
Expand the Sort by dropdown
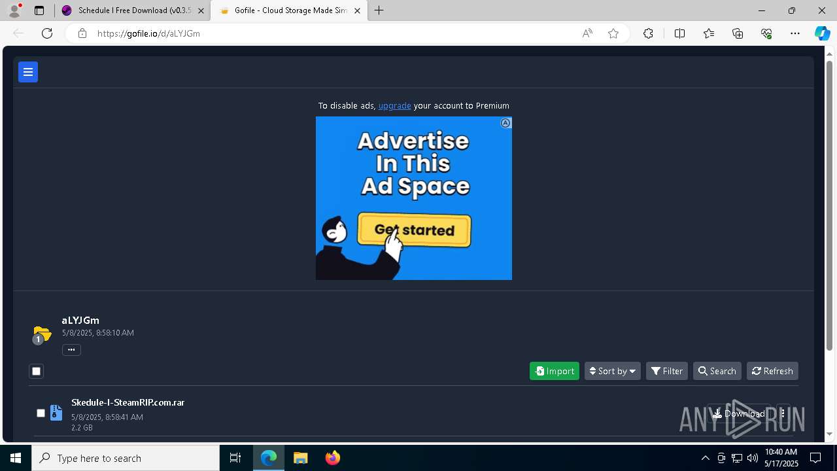point(612,371)
